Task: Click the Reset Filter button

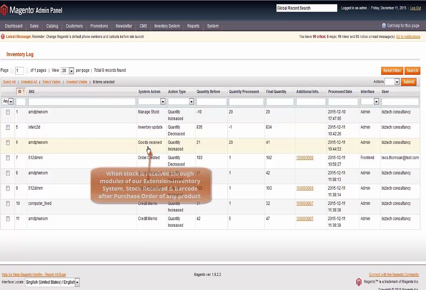Action: (x=392, y=70)
